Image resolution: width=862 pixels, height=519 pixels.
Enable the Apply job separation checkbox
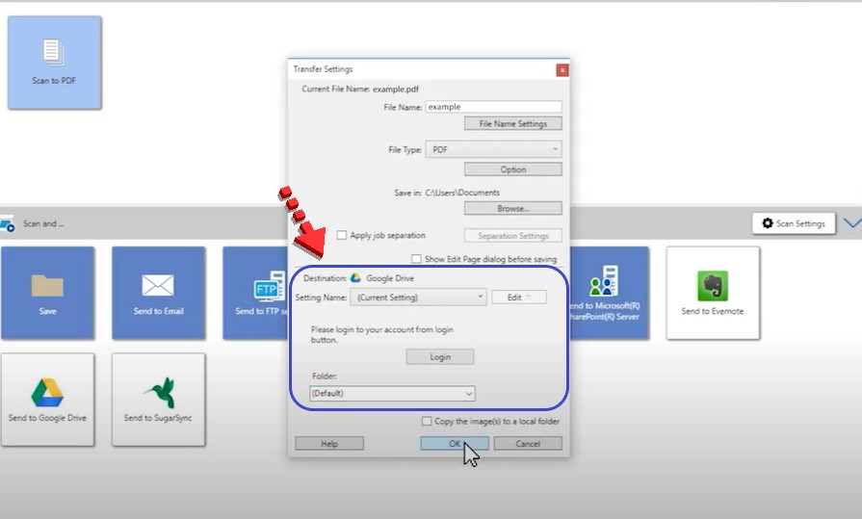click(x=342, y=235)
